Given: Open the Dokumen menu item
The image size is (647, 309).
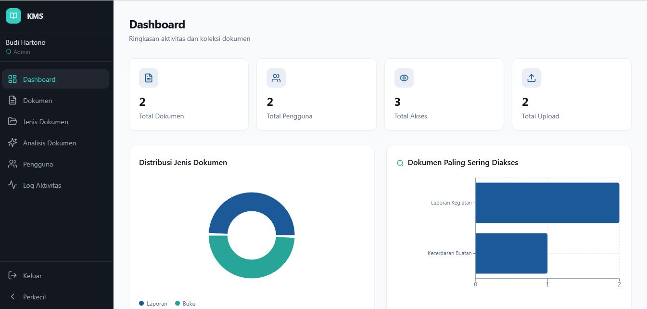Looking at the screenshot, I should pos(38,101).
